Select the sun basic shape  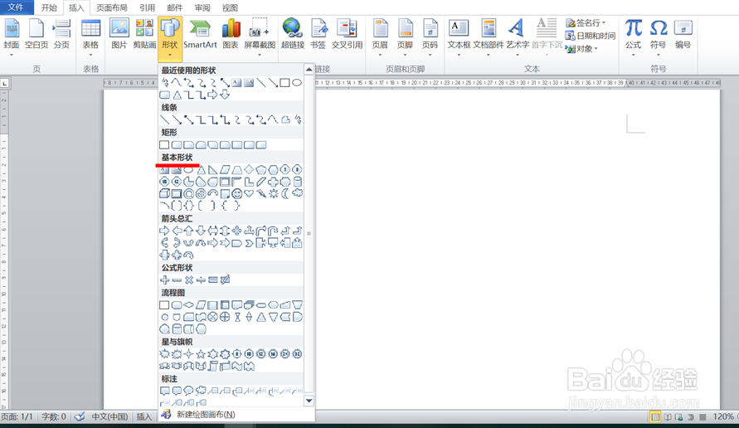tap(274, 194)
